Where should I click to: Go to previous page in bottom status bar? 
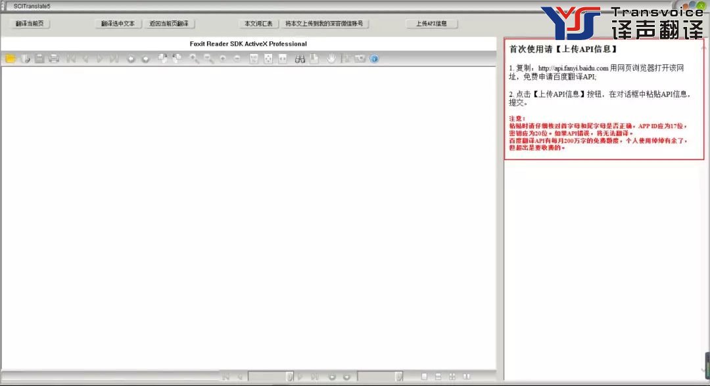(x=239, y=377)
